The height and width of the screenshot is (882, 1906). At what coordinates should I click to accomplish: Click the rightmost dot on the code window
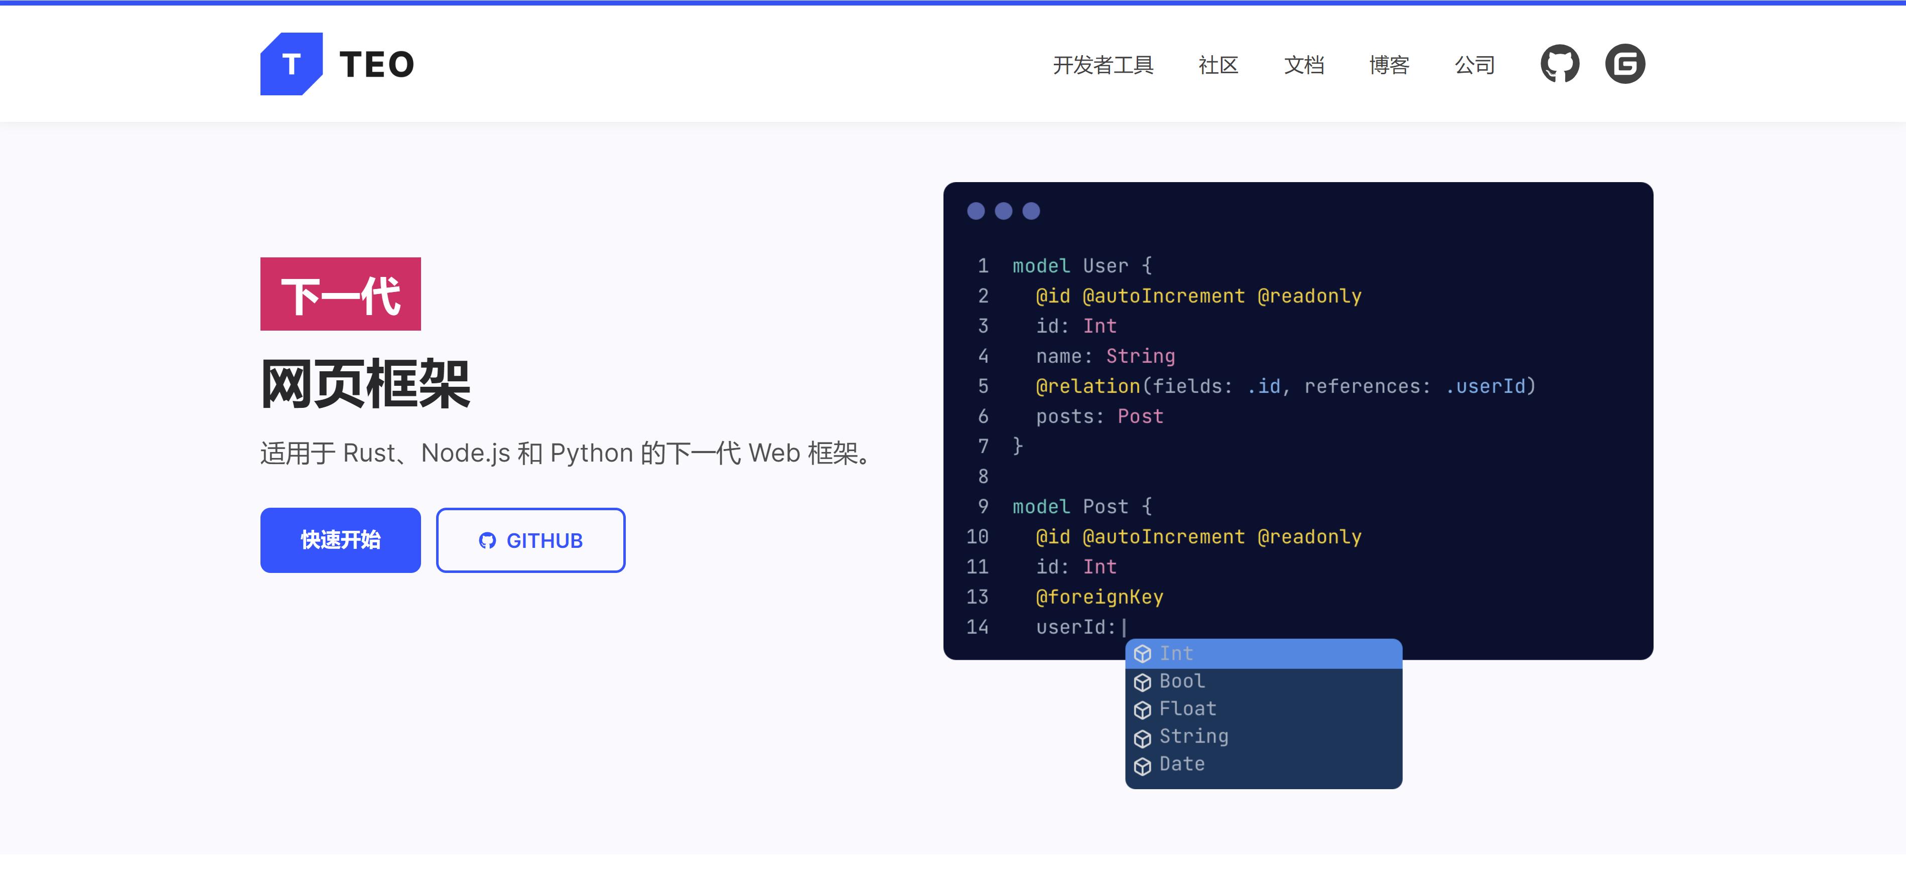[1031, 211]
